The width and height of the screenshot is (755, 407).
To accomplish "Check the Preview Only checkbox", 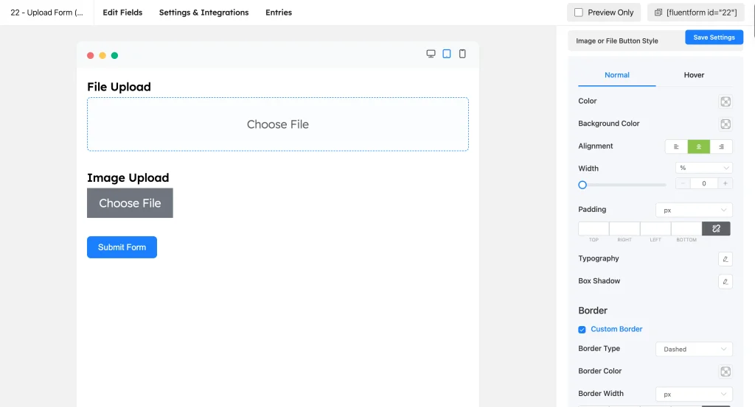I will pyautogui.click(x=579, y=13).
